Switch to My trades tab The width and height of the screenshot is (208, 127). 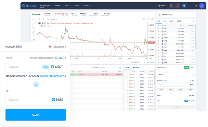(136, 68)
